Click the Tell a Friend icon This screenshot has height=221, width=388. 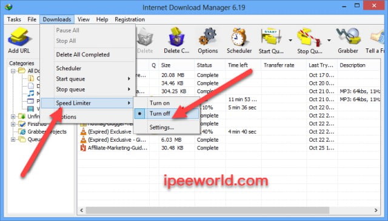[x=378, y=37]
